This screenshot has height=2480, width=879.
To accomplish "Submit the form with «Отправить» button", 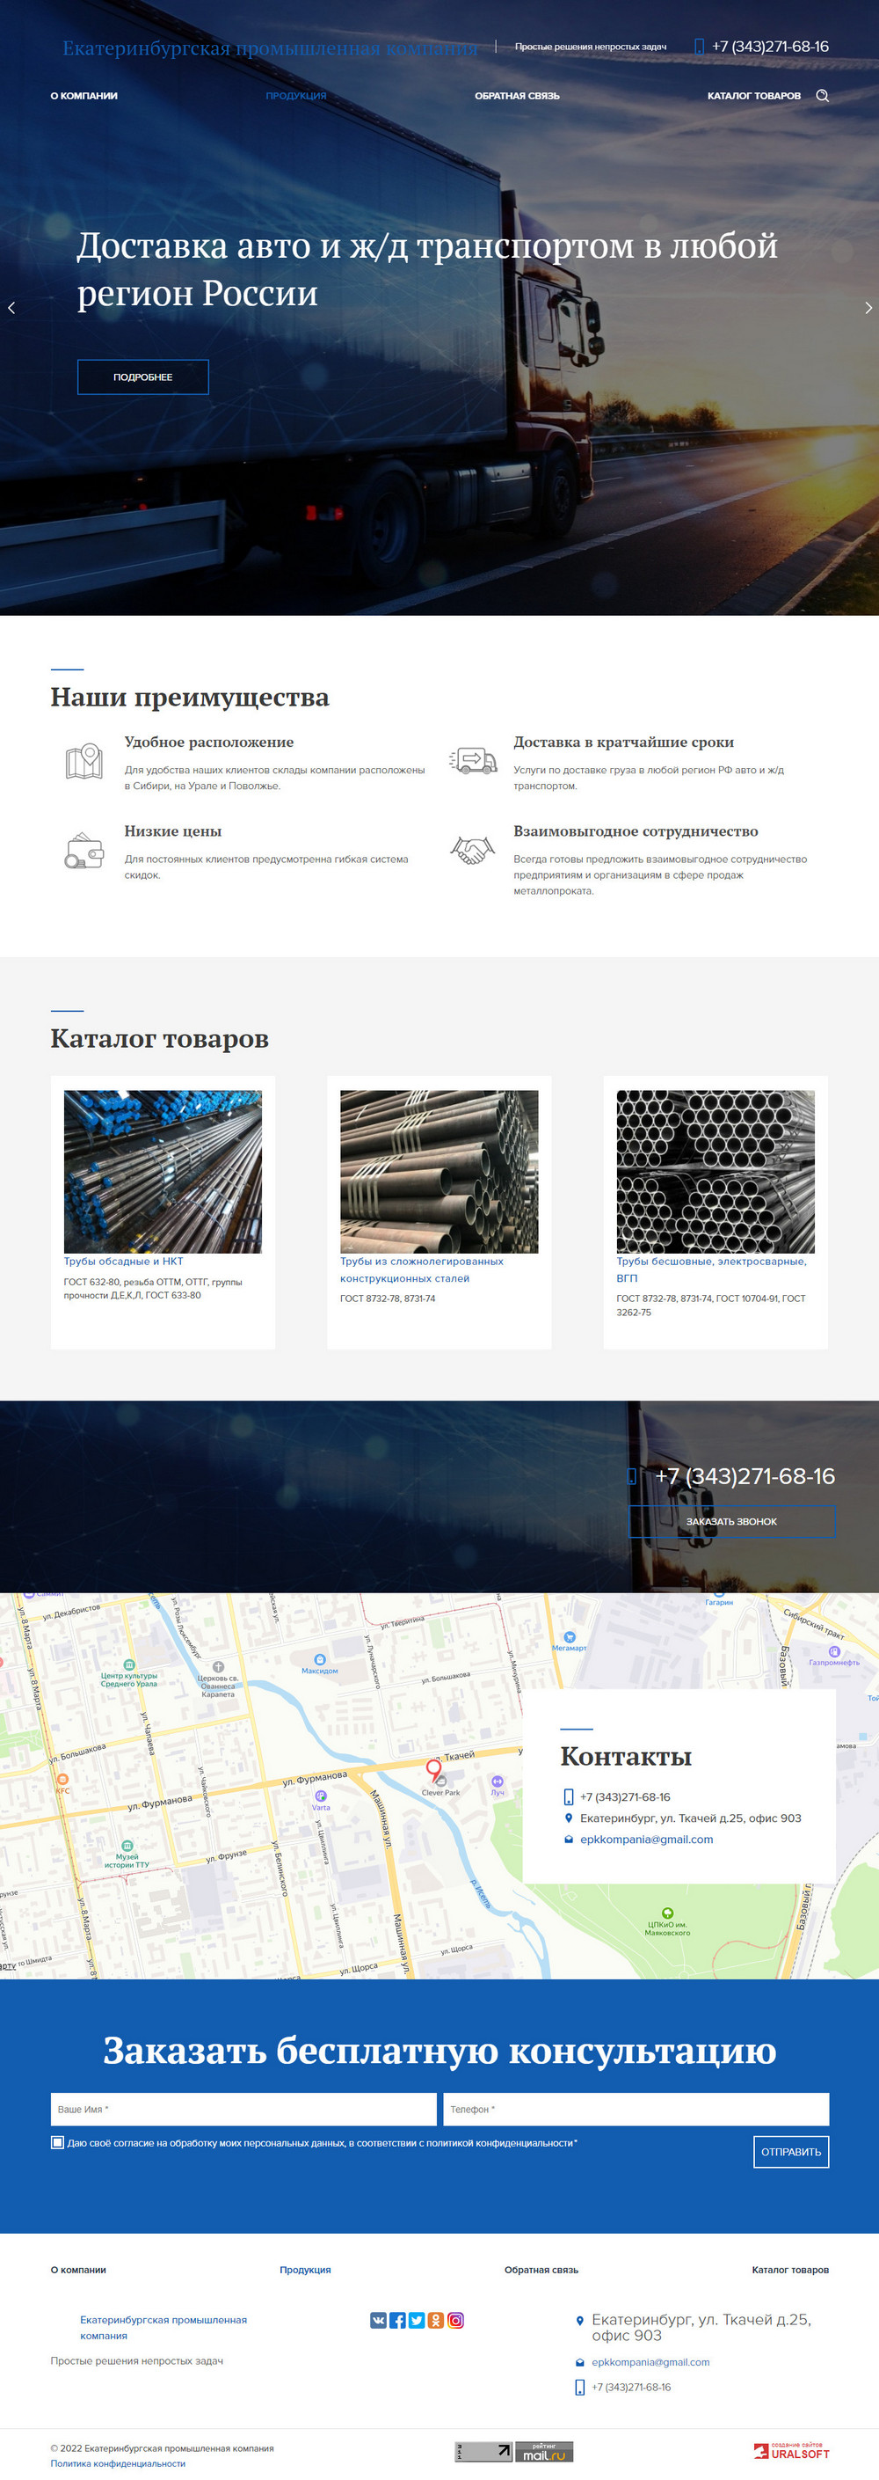I will 790,2152.
